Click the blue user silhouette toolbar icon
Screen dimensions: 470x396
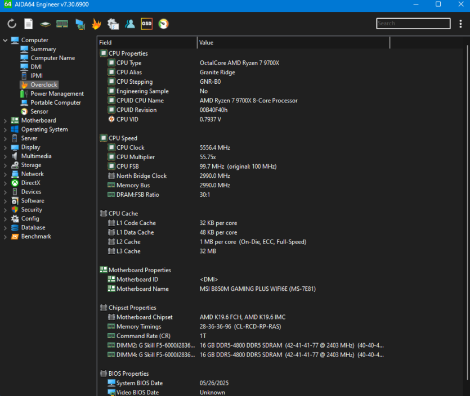tap(130, 24)
